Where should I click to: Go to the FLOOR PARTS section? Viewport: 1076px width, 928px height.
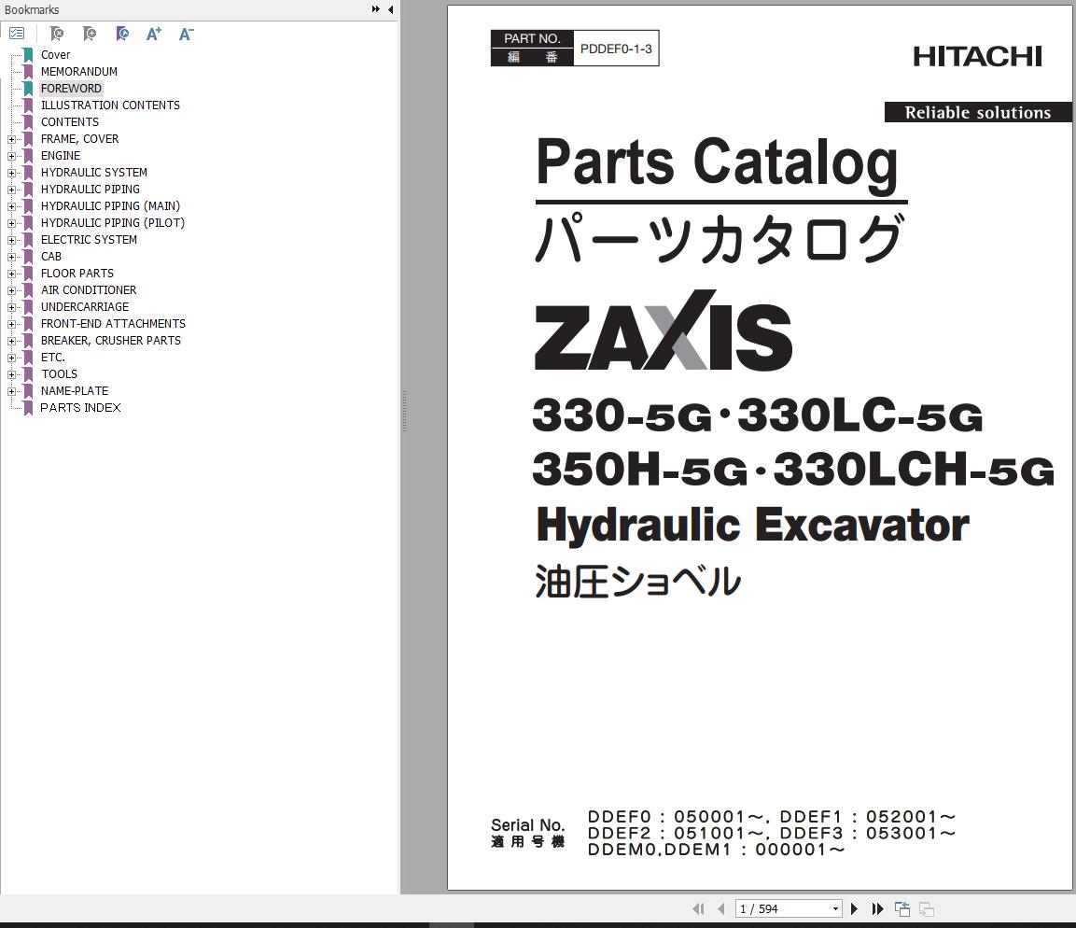(77, 274)
